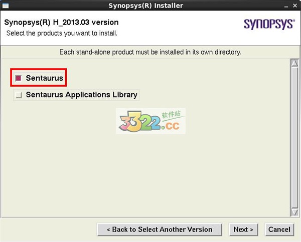Image resolution: width=301 pixels, height=242 pixels.
Task: Cancel the Synopsys installer
Action: (x=279, y=229)
